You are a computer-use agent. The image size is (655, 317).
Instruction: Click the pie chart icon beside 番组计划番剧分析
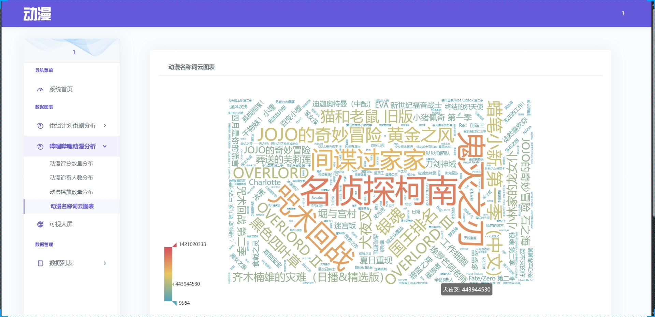point(40,126)
